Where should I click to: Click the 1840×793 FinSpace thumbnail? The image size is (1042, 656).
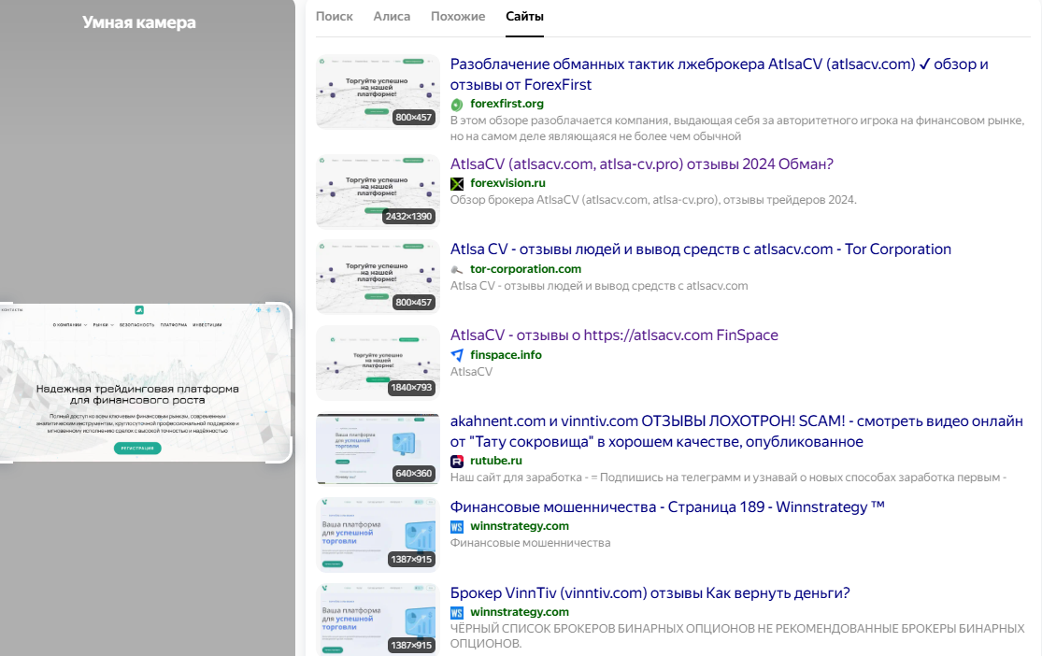click(x=378, y=363)
